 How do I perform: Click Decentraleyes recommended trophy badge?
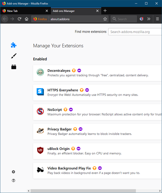point(74,70)
